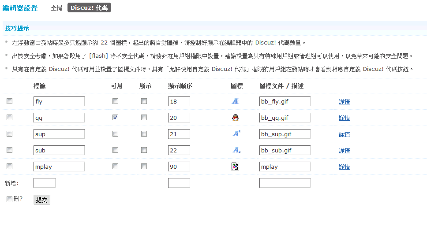
Task: Click display order field showing 90
Action: tap(179, 167)
